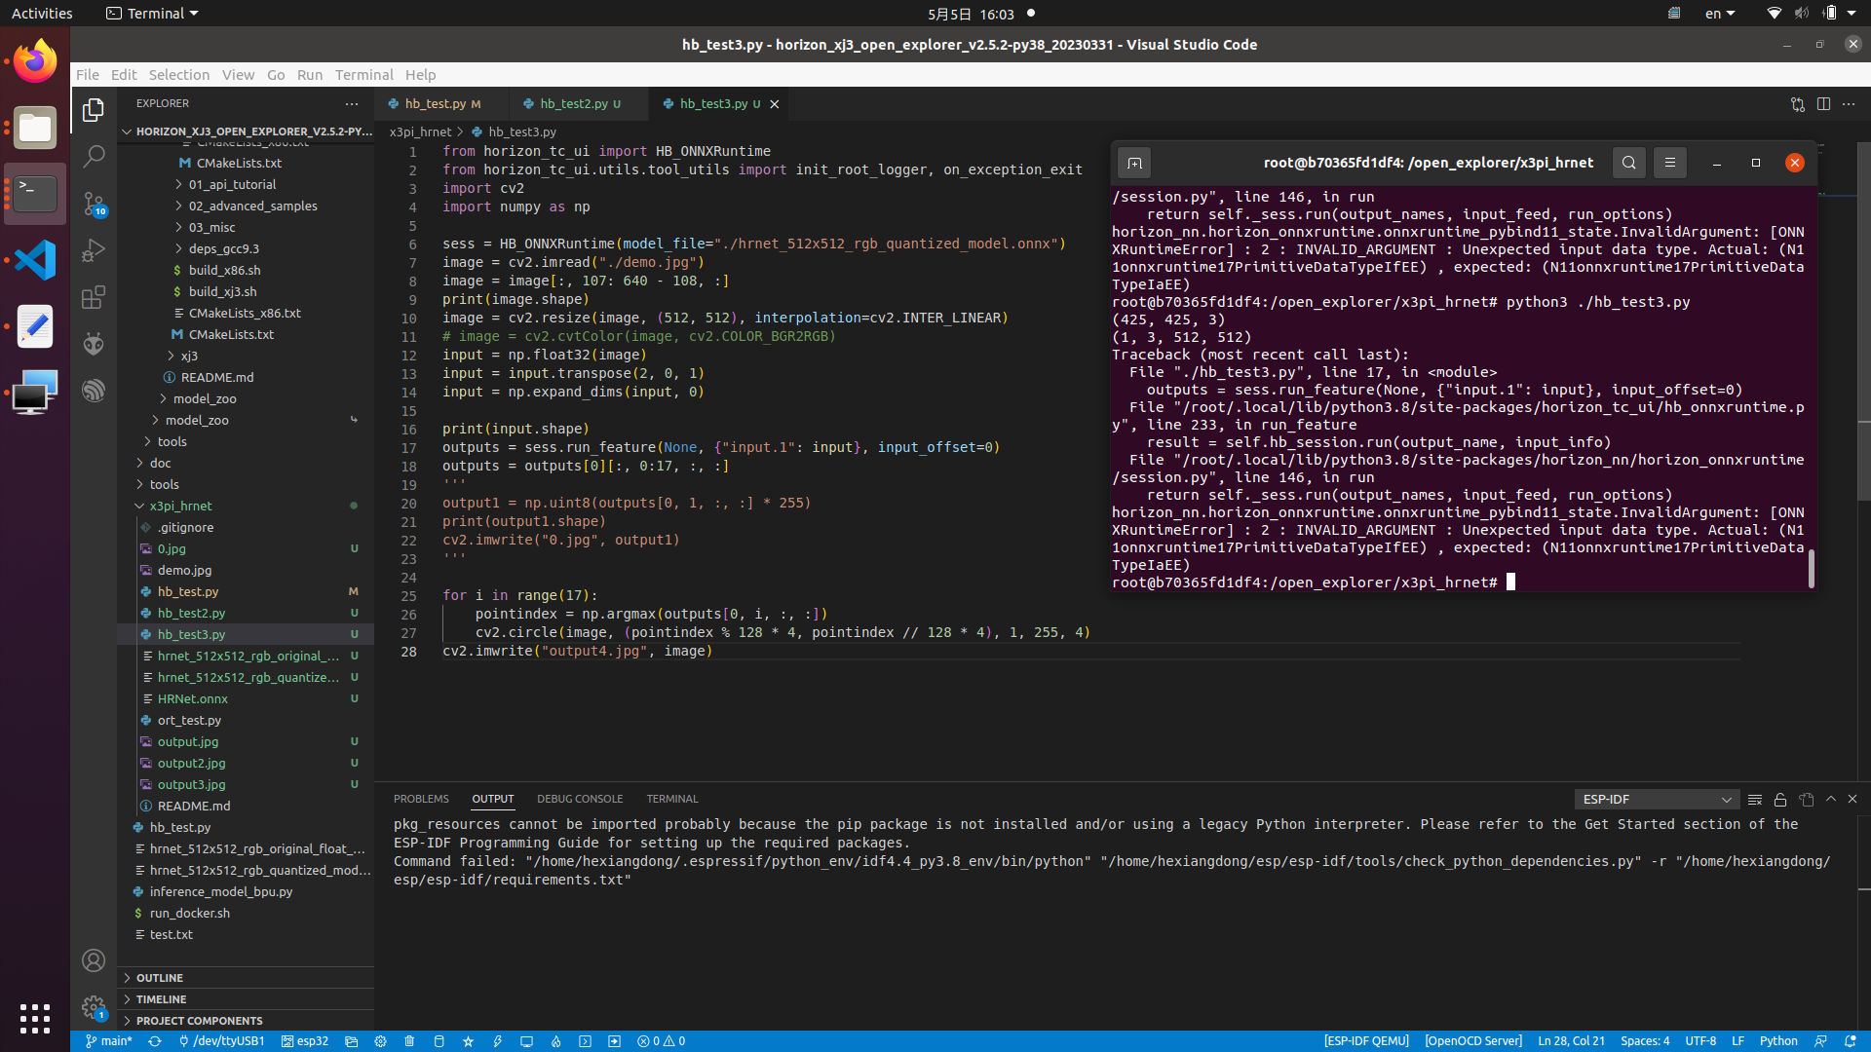The height and width of the screenshot is (1052, 1871).
Task: Expand the OUTLINE section
Action: (x=160, y=978)
